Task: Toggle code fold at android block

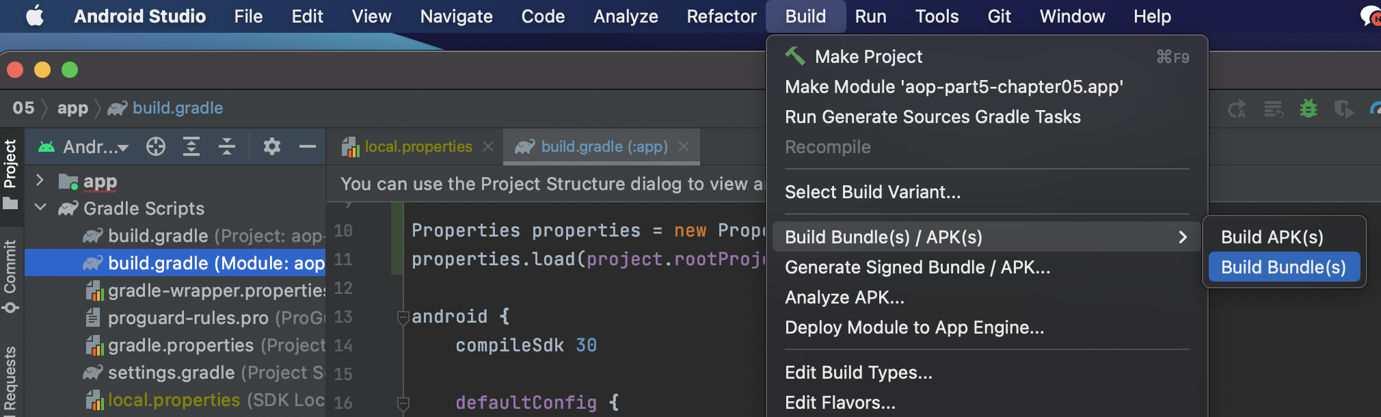Action: tap(403, 317)
